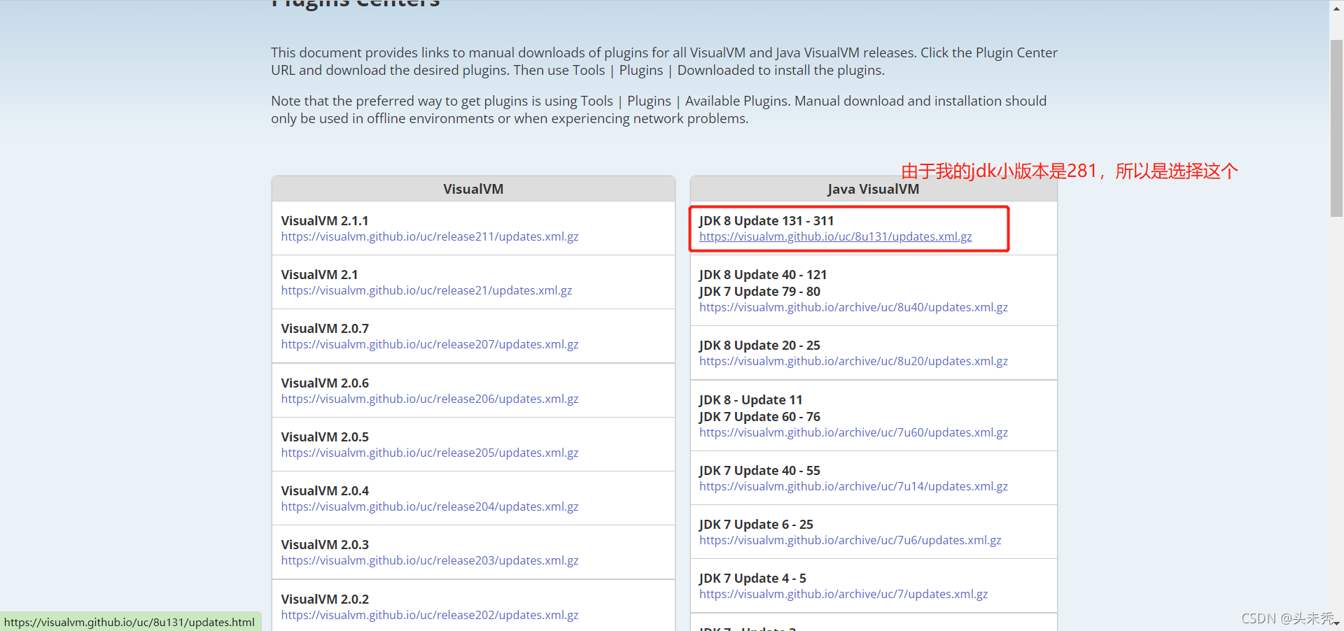Select the 'JDK 7 Update 4 - 5' text
Screen dimensions: 1344x631
752,578
